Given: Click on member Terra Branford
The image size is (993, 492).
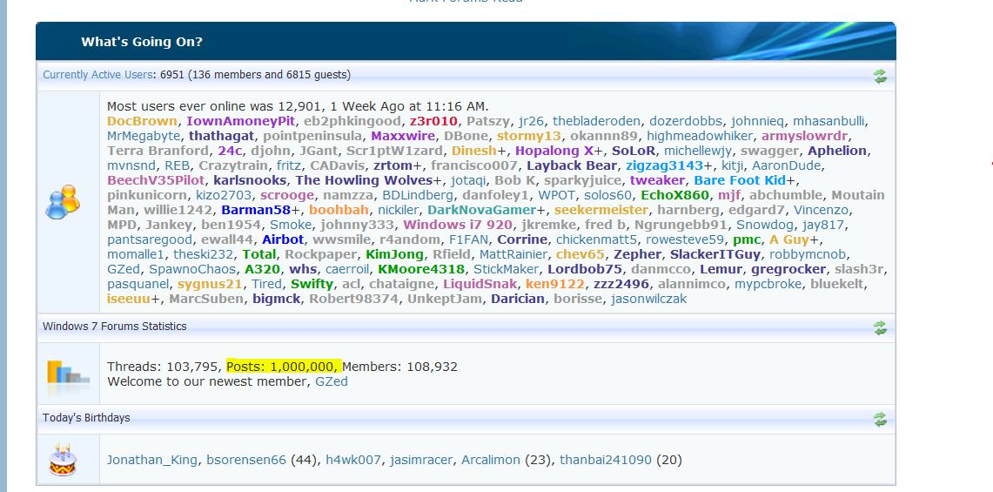Looking at the screenshot, I should pyautogui.click(x=158, y=151).
